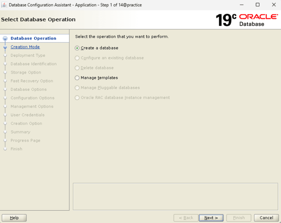Viewport: 281px width, 223px height.
Task: Click the disabled Finish button
Action: pyautogui.click(x=239, y=218)
